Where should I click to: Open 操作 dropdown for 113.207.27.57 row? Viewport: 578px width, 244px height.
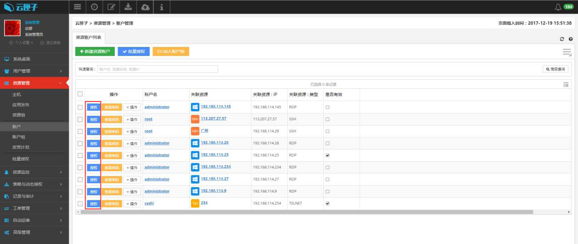click(132, 119)
